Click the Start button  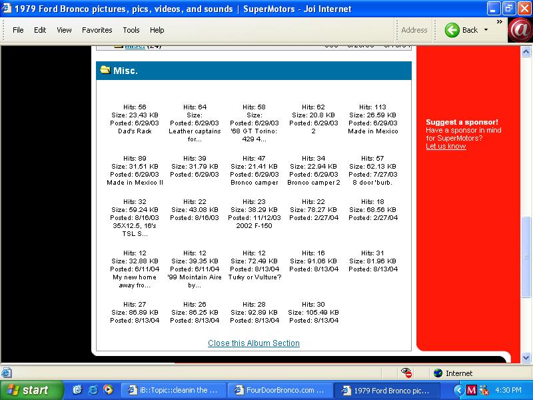tap(31, 390)
